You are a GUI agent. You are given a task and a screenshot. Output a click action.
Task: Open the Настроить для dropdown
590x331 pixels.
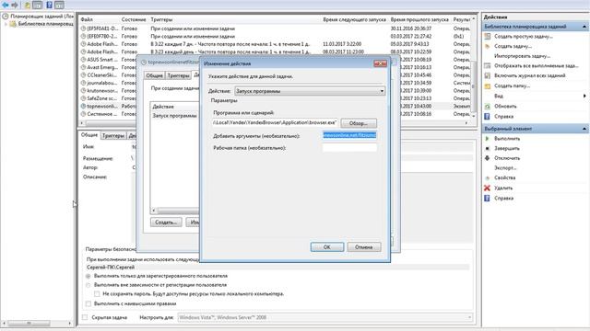[324, 317]
